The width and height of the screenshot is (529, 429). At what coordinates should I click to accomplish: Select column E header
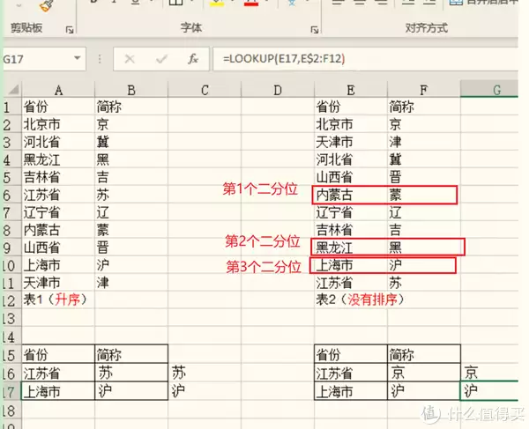coord(351,90)
